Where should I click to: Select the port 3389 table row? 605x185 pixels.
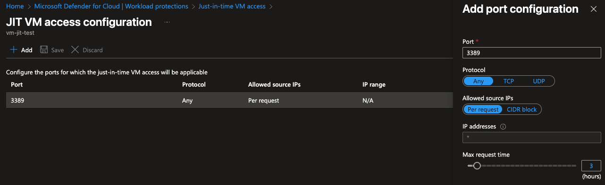(x=229, y=100)
